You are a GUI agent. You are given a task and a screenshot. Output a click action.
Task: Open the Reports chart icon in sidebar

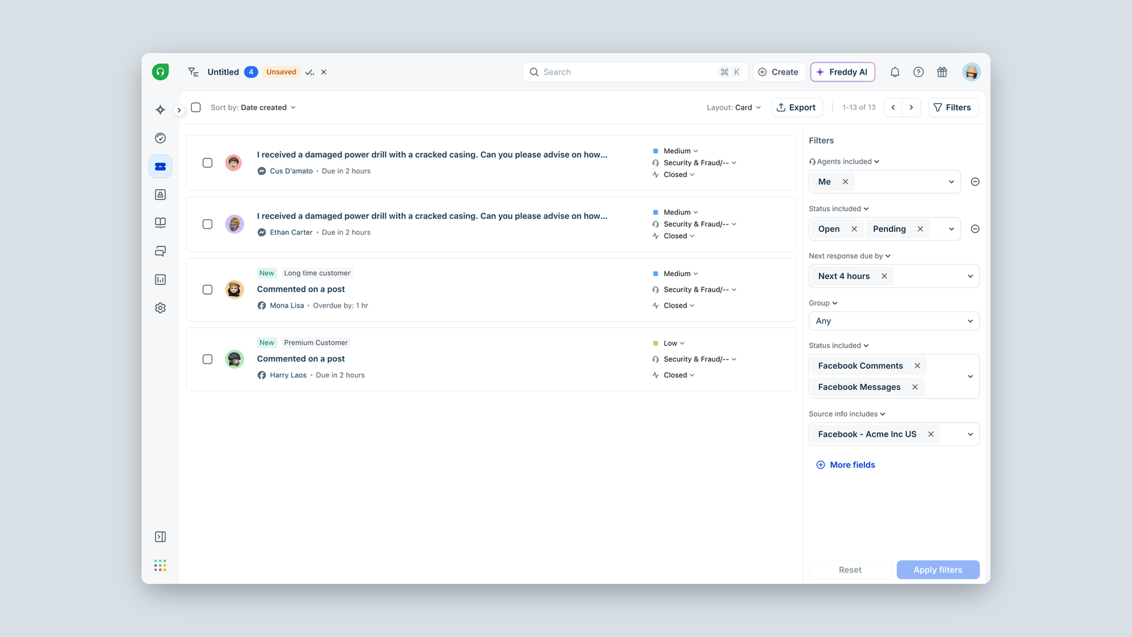tap(160, 279)
